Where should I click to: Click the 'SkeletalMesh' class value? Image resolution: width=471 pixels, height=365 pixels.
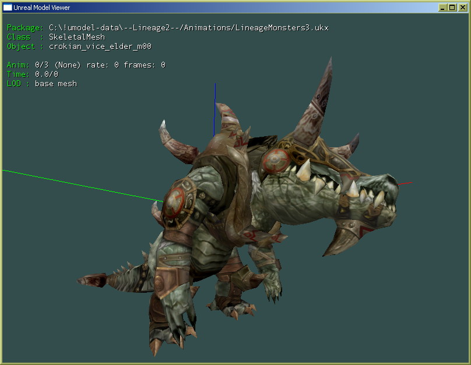(77, 37)
